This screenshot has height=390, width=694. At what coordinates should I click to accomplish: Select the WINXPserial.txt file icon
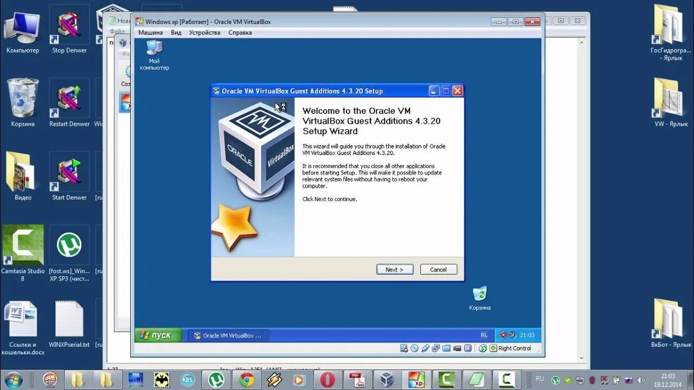[69, 324]
